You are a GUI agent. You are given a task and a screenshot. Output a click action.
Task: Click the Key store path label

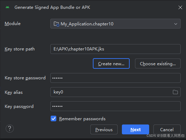19,49
